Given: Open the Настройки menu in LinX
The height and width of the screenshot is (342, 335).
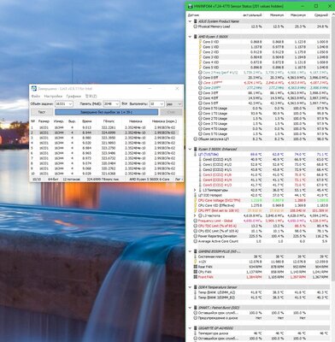Looking at the screenshot, I should tap(53, 96).
